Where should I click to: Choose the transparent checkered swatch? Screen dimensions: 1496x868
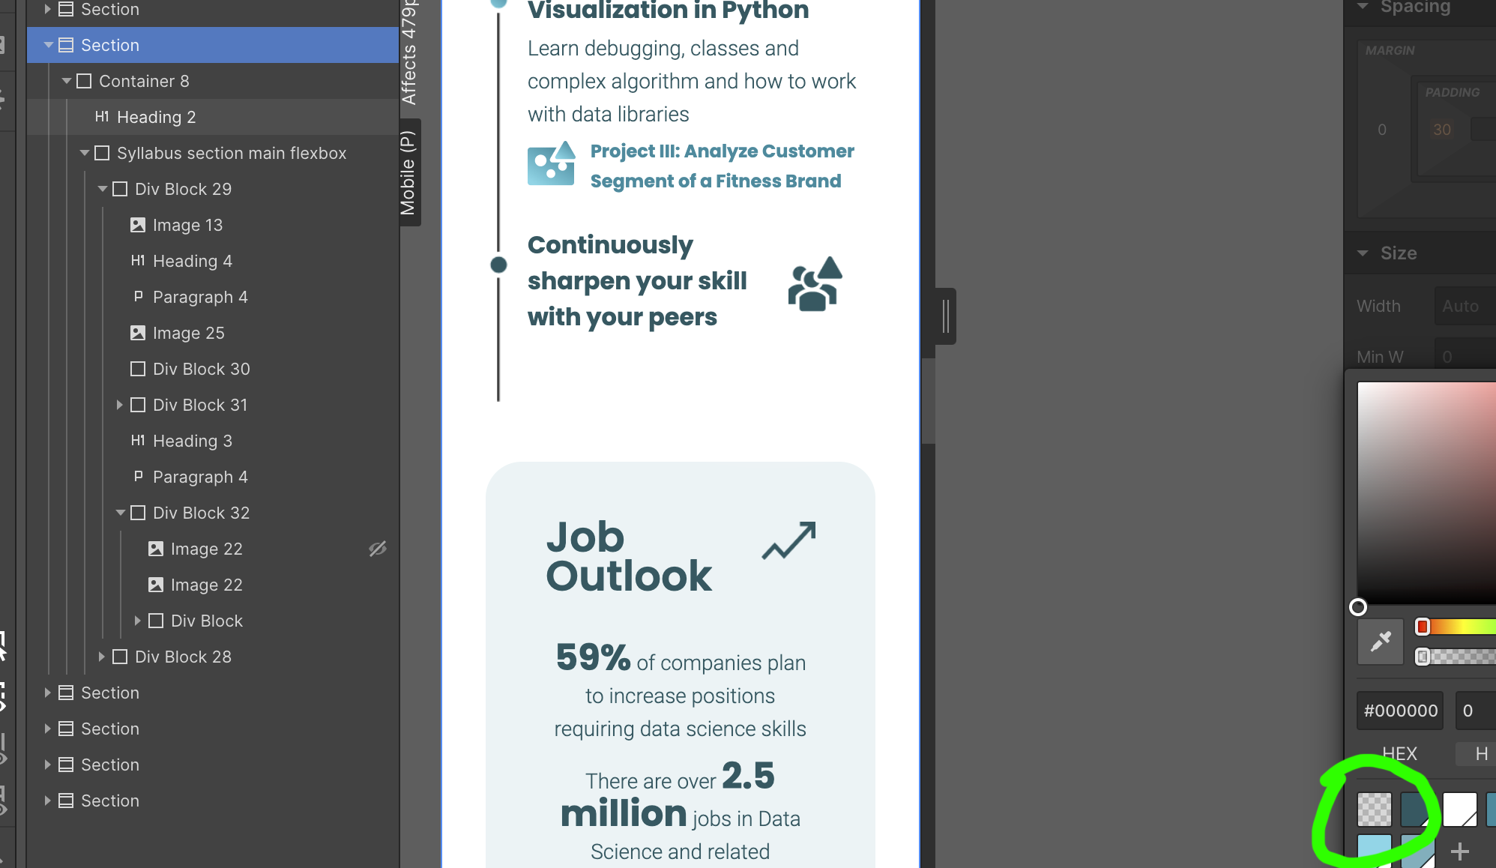coord(1374,810)
